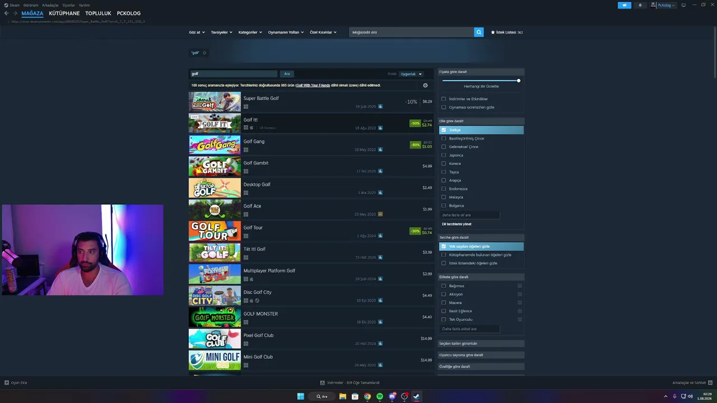Open the Uygunluk sort dropdown
This screenshot has width=717, height=403.
411,74
